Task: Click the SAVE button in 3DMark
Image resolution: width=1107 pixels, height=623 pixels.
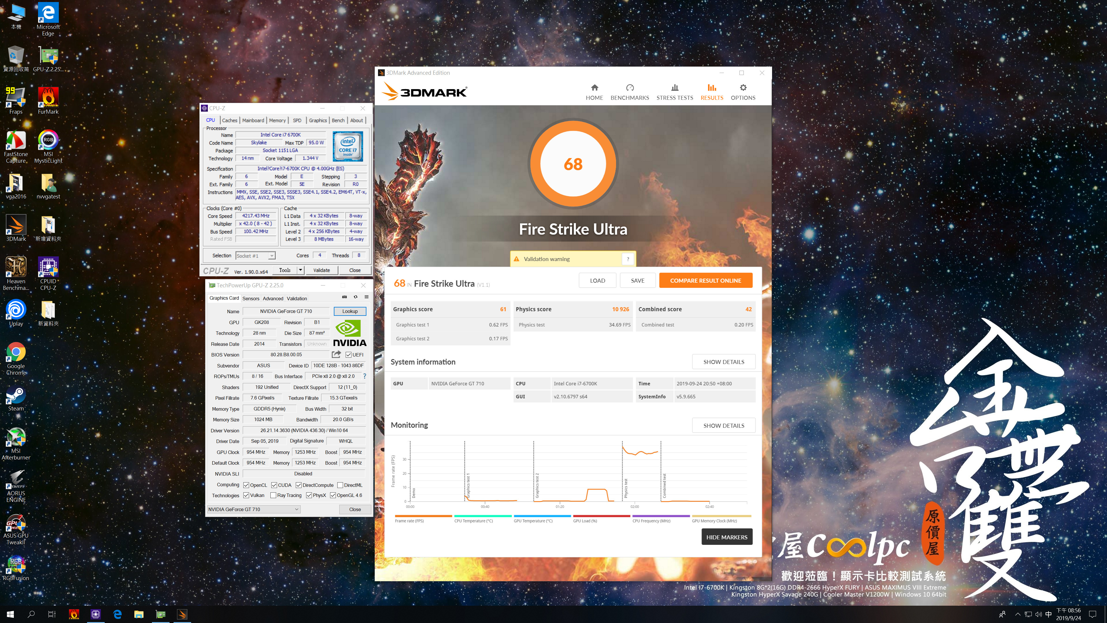Action: tap(637, 280)
